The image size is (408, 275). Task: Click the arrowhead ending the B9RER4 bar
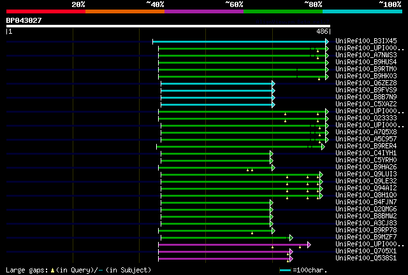pos(323,147)
